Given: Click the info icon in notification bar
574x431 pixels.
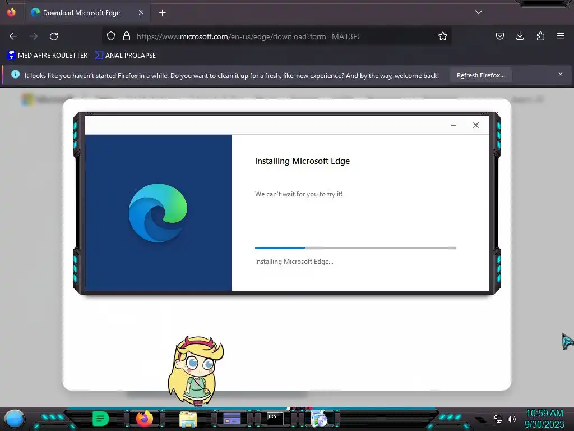Looking at the screenshot, I should pos(15,75).
